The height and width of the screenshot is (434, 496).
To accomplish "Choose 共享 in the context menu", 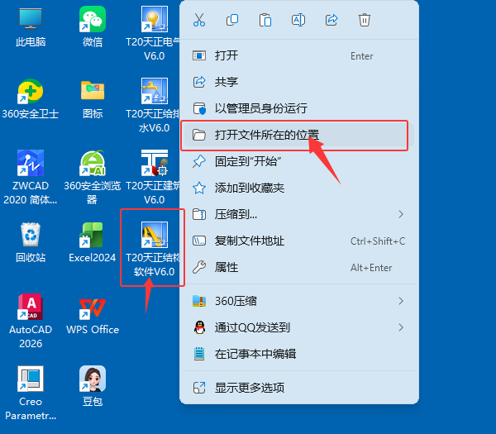I will pos(299,82).
